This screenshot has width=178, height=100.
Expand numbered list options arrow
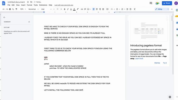125,9
